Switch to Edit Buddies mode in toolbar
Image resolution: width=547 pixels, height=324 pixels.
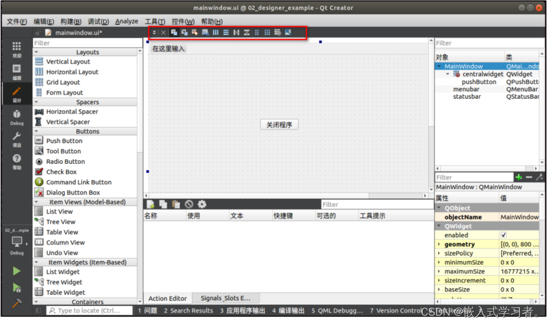(x=194, y=32)
